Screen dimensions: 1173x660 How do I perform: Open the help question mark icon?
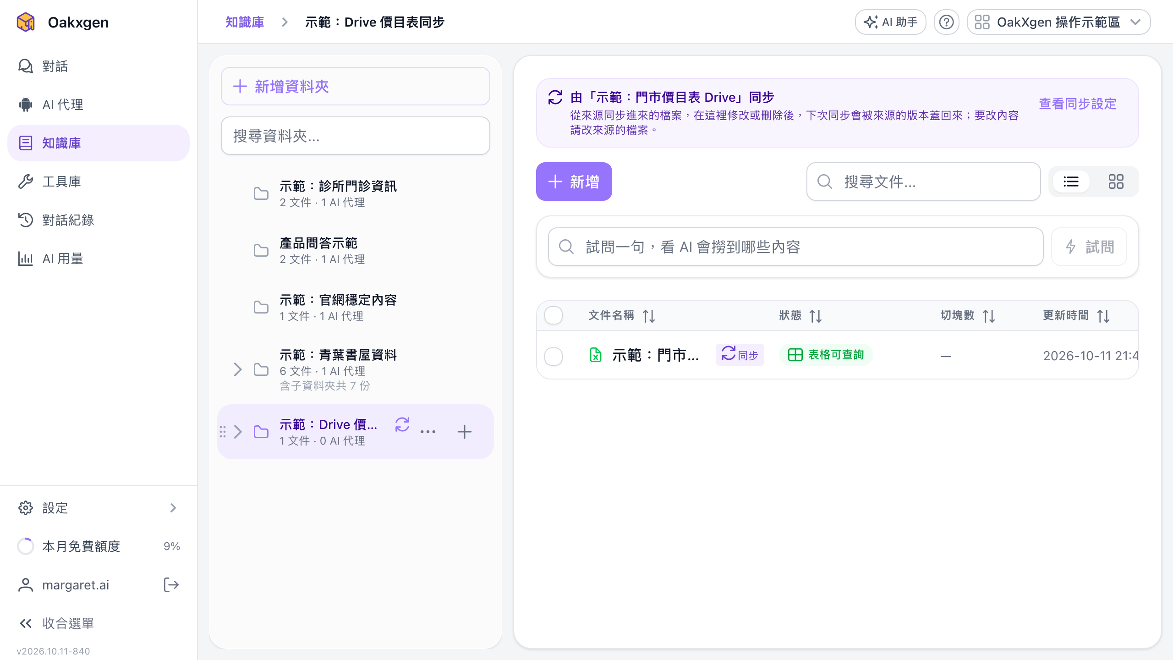(x=946, y=22)
